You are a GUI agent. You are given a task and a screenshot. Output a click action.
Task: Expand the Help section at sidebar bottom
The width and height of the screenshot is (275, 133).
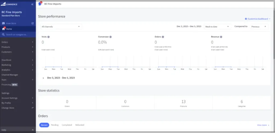pyautogui.click(x=18, y=130)
